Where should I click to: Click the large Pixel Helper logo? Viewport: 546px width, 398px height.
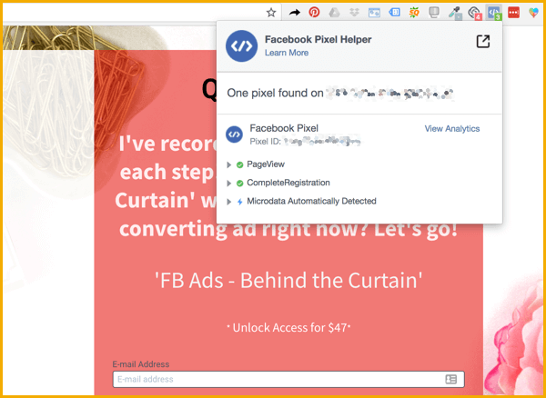(242, 45)
